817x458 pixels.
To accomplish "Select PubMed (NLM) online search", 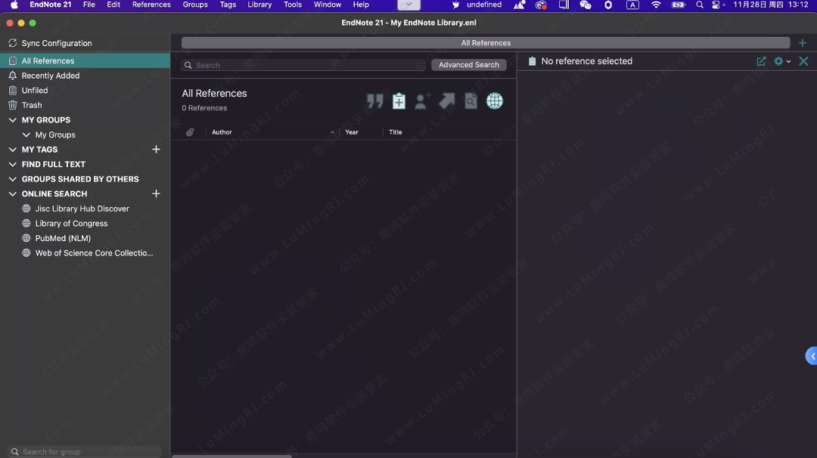I will click(63, 238).
